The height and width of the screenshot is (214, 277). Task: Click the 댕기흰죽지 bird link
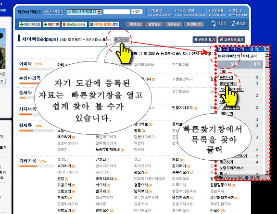point(183,198)
